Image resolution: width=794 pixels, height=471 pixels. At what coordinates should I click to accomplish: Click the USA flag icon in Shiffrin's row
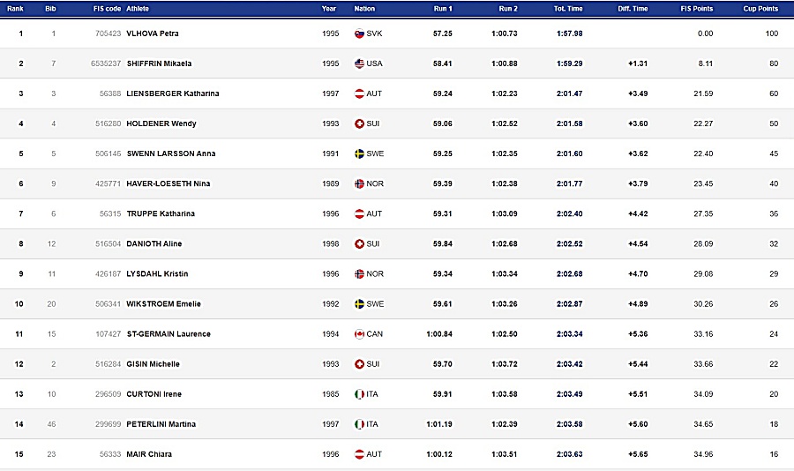[359, 64]
